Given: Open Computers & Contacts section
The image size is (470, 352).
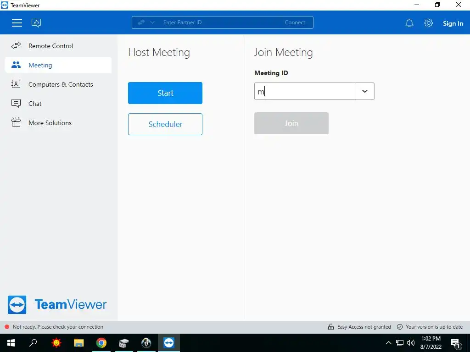Looking at the screenshot, I should click(x=58, y=84).
